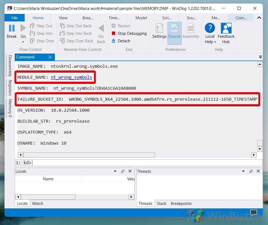Click the kd command input field
Image resolution: width=268 pixels, height=225 pixels.
click(x=147, y=163)
